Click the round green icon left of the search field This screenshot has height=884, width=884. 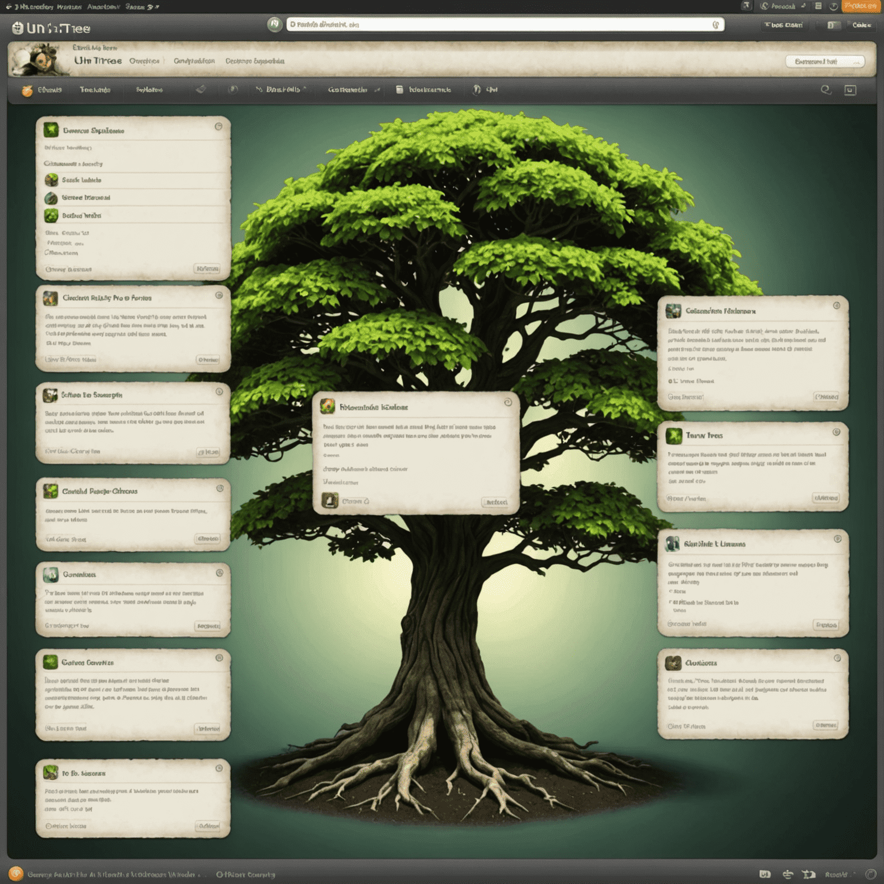point(275,24)
